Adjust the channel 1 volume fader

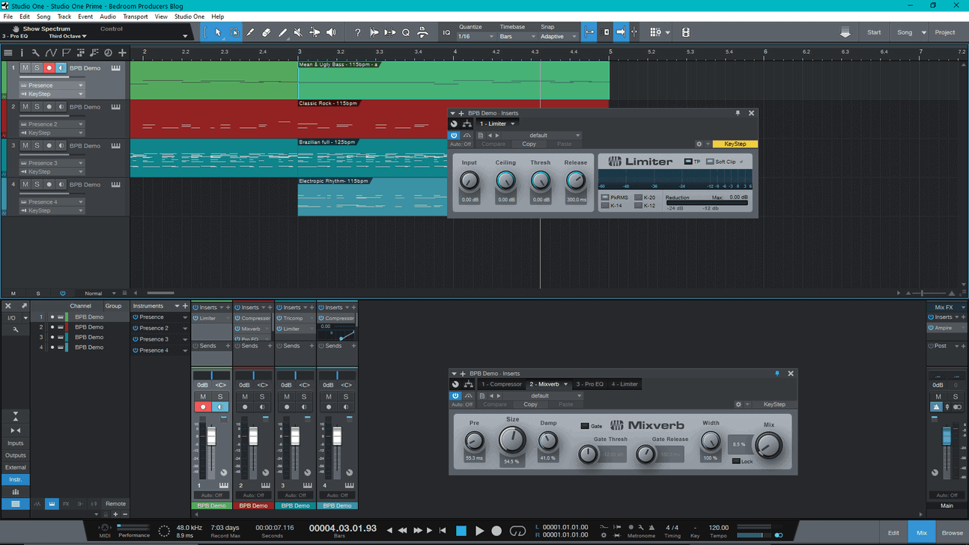click(211, 436)
